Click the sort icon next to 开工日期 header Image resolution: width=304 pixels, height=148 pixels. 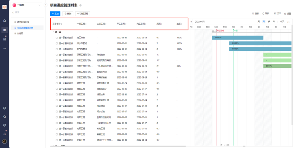pyautogui.click(x=126, y=24)
